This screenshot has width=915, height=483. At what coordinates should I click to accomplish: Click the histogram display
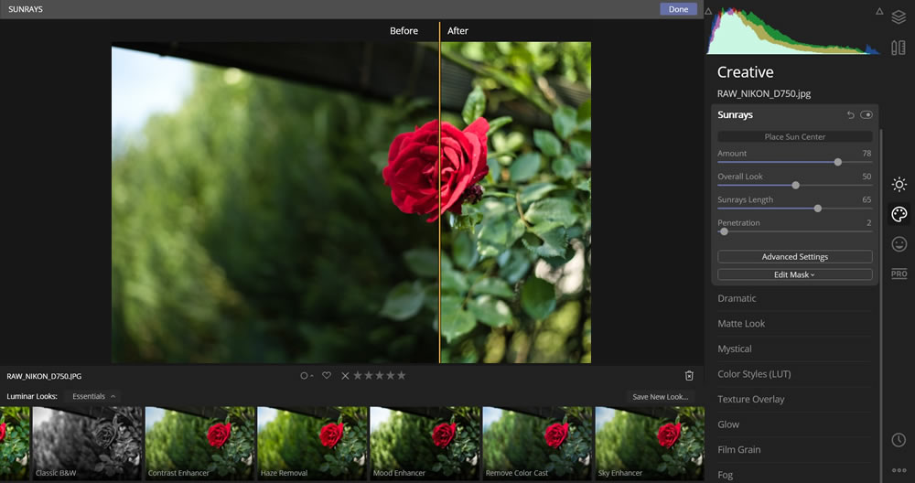pyautogui.click(x=793, y=31)
